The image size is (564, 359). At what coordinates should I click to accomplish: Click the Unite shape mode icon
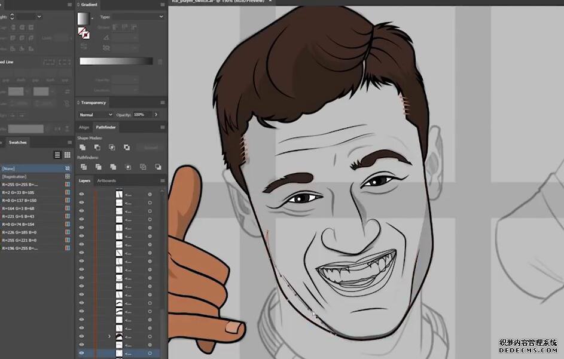(x=83, y=148)
